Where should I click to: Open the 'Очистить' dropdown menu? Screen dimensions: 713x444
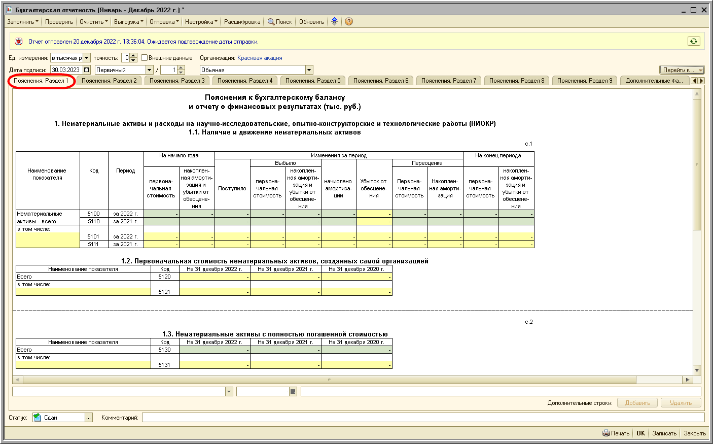[x=93, y=22]
